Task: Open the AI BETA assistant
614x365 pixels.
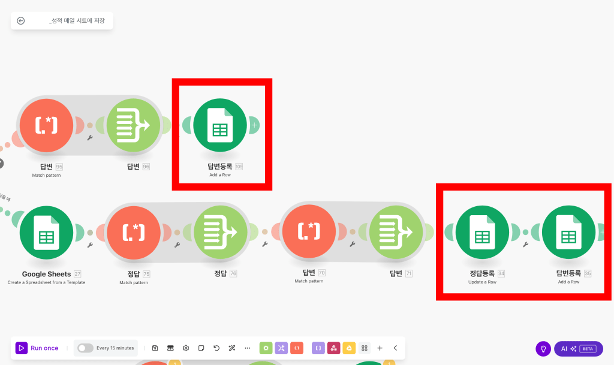Action: (577, 348)
